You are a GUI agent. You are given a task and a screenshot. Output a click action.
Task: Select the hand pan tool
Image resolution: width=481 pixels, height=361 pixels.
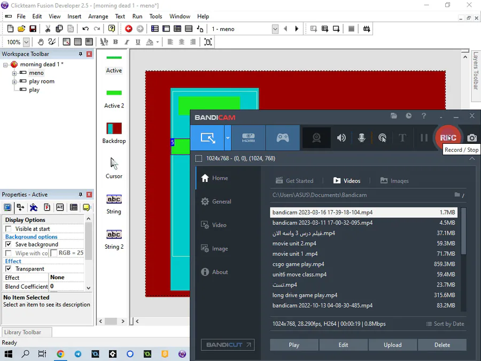(41, 42)
